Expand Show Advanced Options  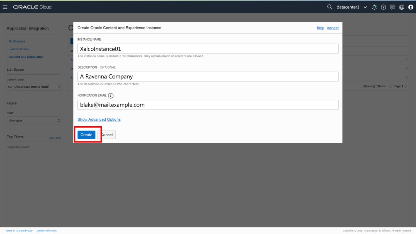pos(99,119)
